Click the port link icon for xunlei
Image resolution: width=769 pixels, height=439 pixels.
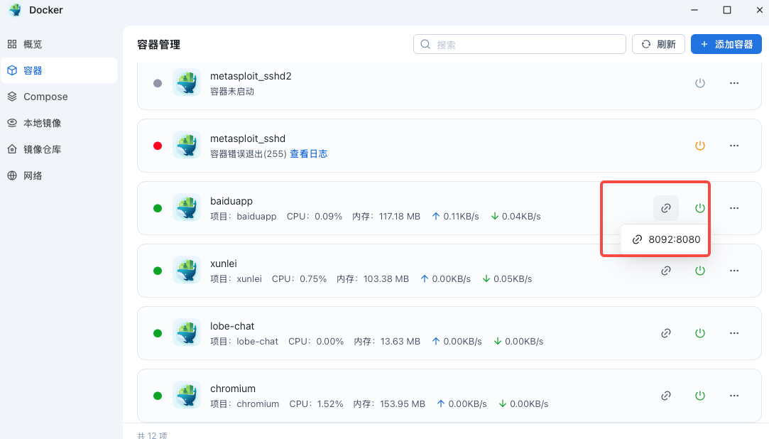[x=665, y=271]
